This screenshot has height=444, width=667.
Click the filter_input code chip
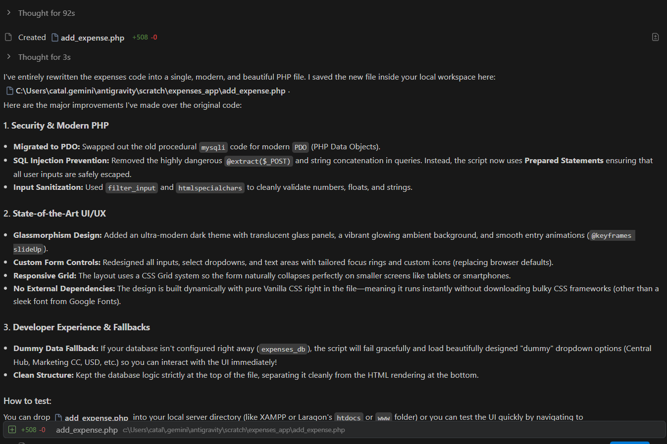[x=132, y=188]
